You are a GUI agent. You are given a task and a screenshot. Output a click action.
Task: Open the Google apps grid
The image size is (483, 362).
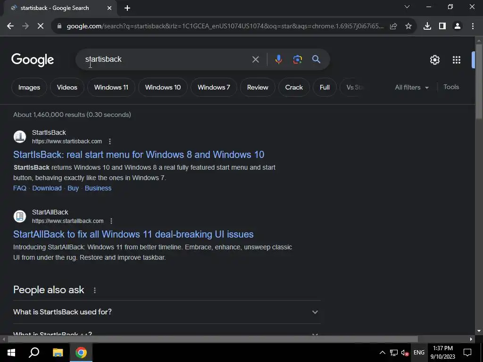[457, 60]
